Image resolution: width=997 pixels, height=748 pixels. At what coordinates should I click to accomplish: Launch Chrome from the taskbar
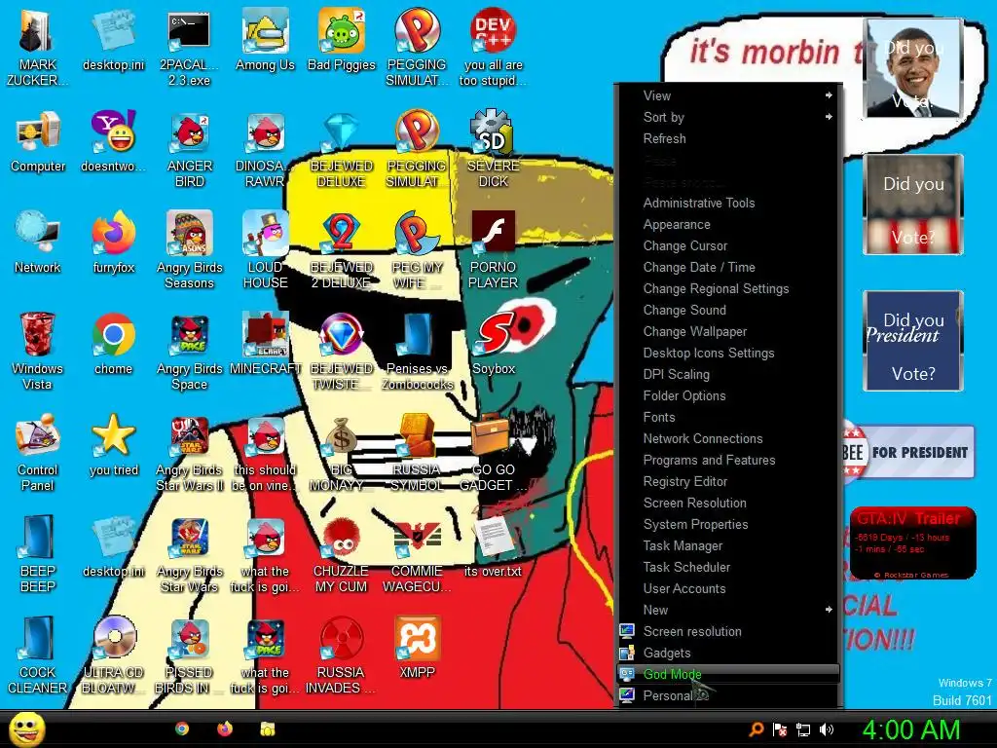point(182,729)
